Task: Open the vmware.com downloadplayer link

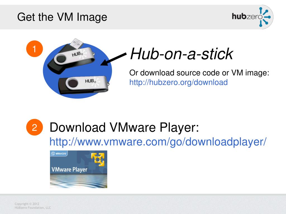Action: pyautogui.click(x=158, y=142)
